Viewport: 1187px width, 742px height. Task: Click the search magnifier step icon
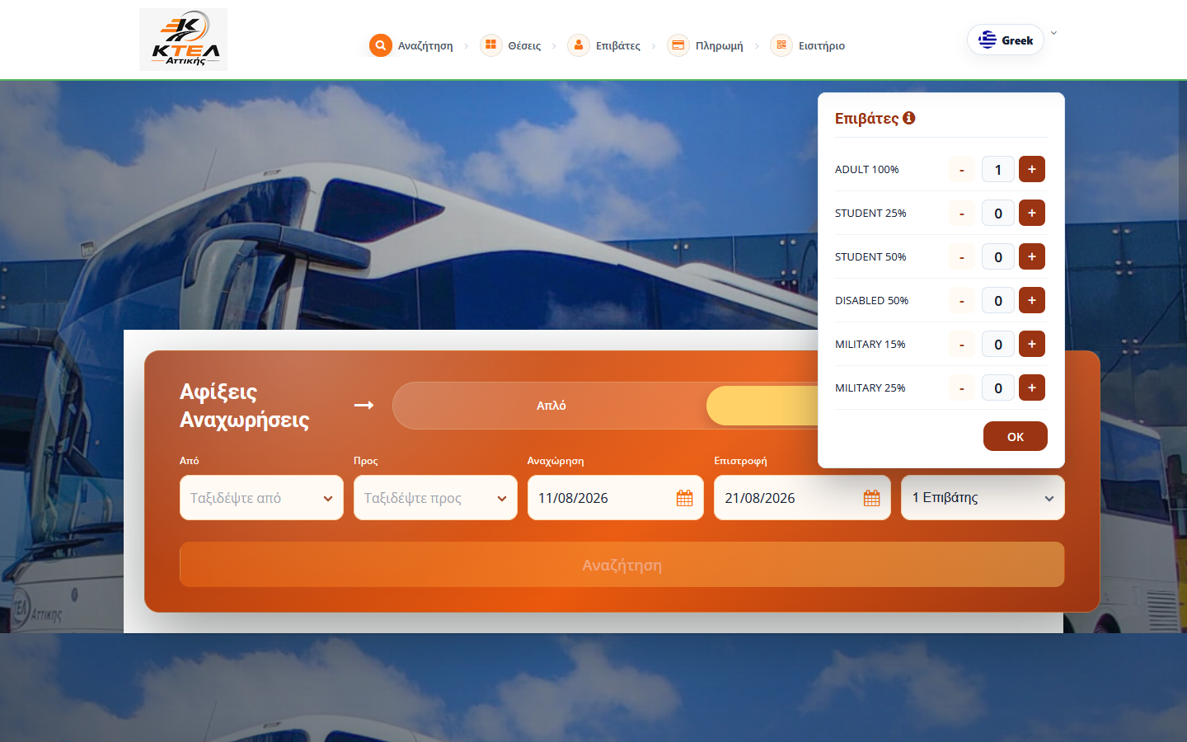380,45
